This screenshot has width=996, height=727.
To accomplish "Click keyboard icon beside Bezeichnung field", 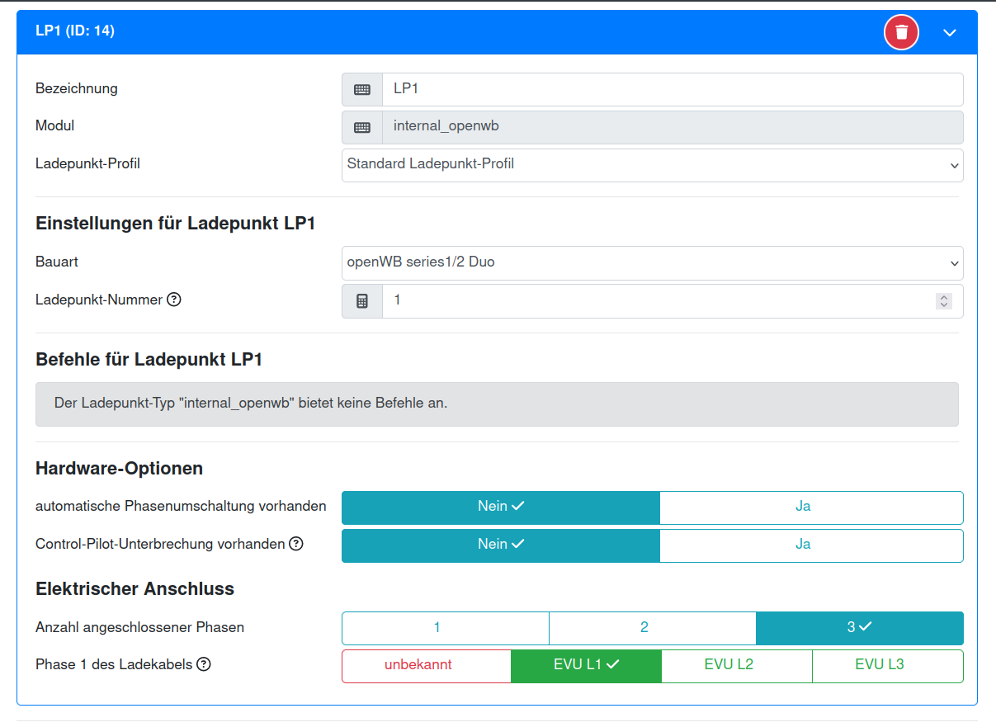I will 362,89.
